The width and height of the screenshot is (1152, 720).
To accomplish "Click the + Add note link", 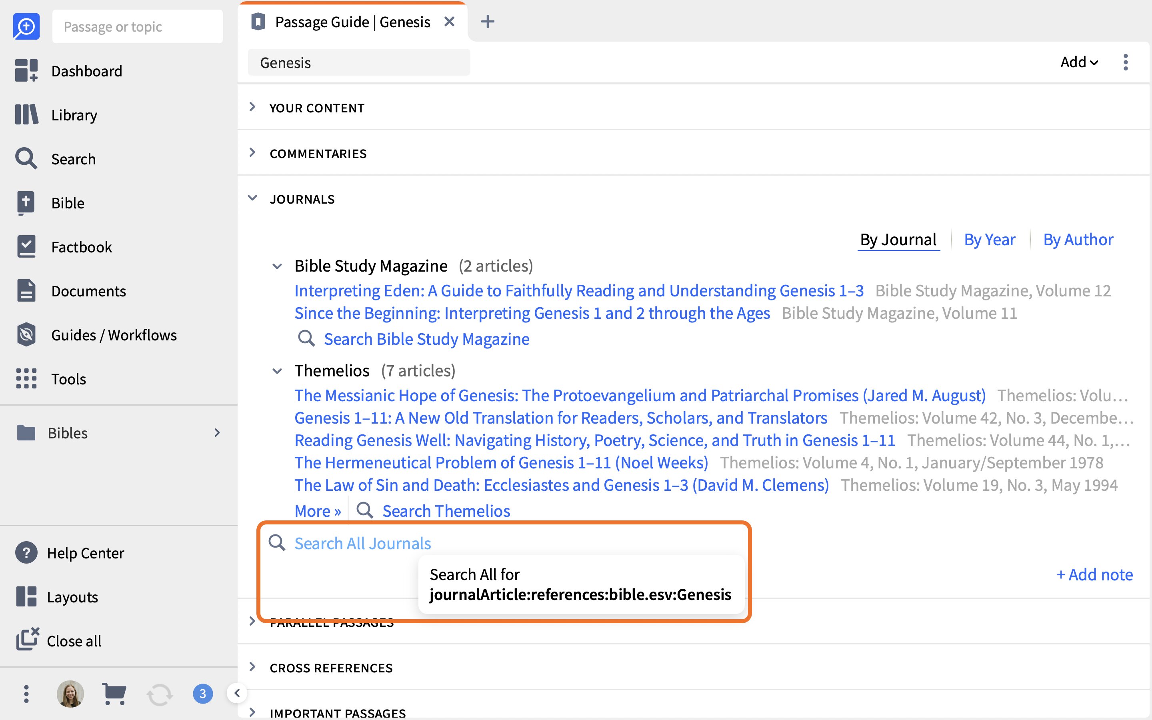I will click(x=1094, y=575).
